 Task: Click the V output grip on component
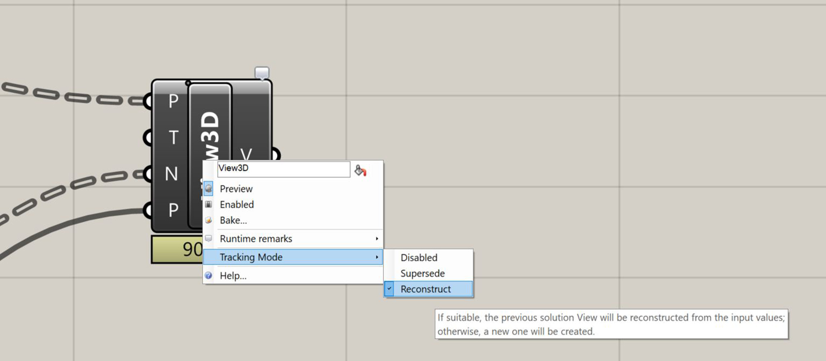tap(276, 154)
